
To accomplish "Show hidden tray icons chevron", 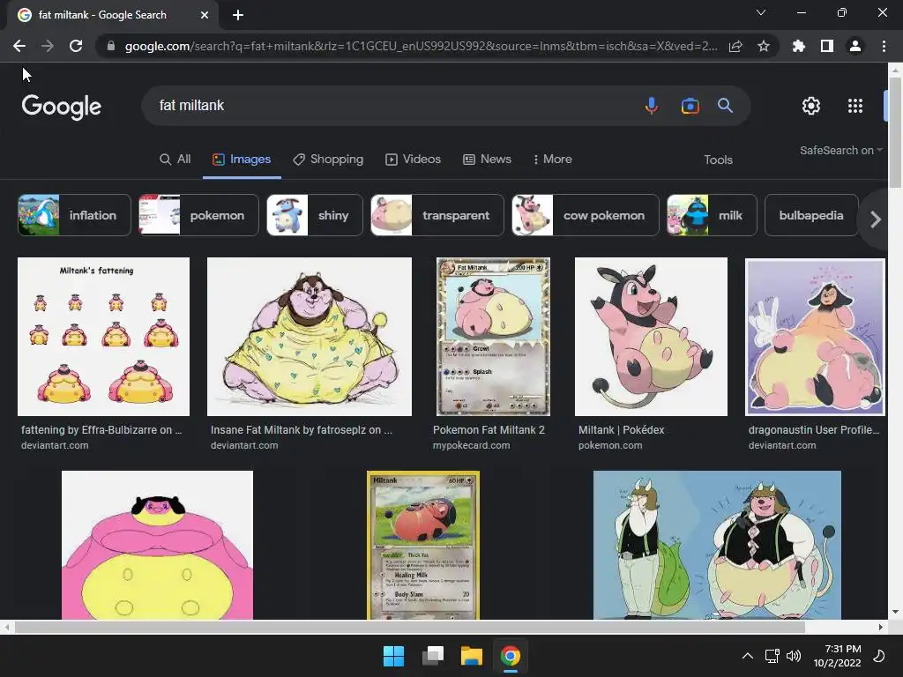I will pos(748,656).
